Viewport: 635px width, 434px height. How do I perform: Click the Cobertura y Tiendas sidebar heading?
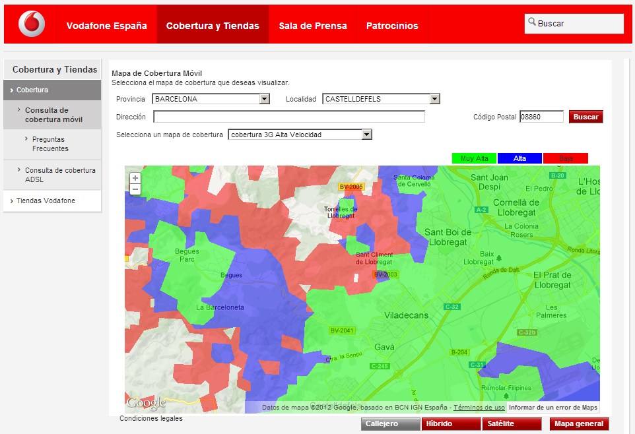click(55, 70)
